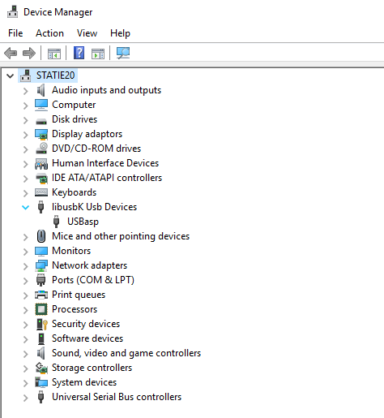Open the File menu
The image size is (384, 418).
[15, 33]
